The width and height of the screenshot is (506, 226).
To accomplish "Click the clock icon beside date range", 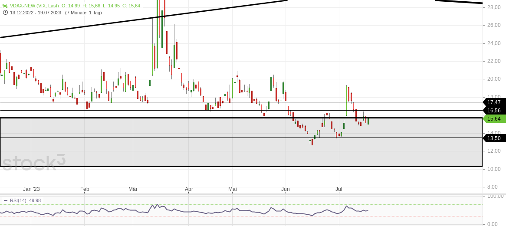I will coord(5,13).
